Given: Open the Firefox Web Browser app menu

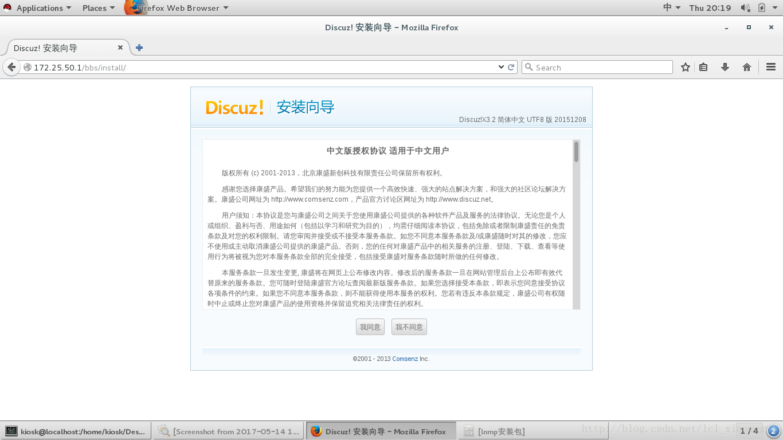Looking at the screenshot, I should tap(177, 7).
